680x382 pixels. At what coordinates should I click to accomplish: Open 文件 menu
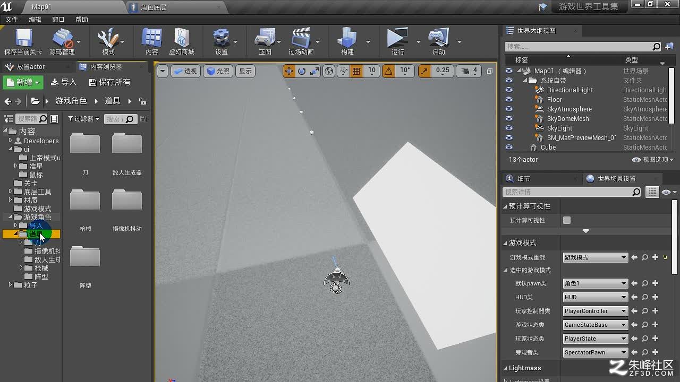pos(12,20)
